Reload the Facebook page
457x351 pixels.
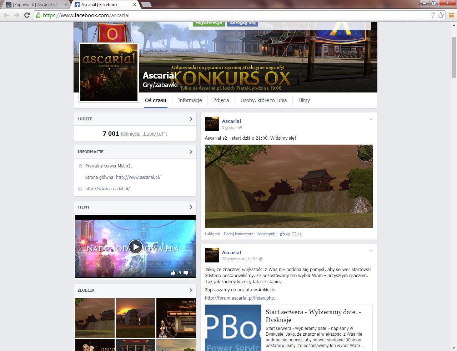pyautogui.click(x=27, y=15)
